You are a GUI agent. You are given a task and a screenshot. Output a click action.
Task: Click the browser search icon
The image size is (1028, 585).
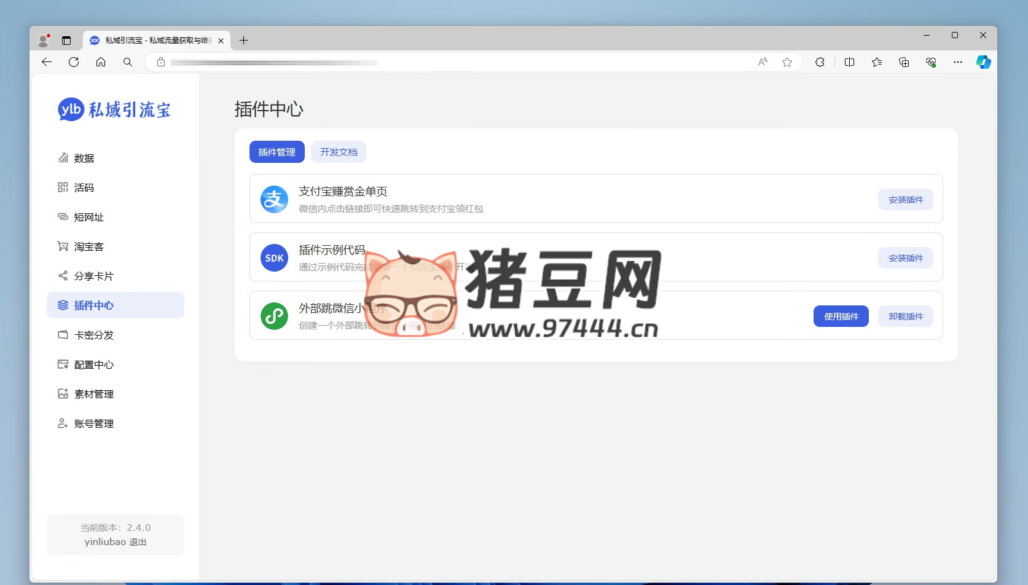(128, 62)
